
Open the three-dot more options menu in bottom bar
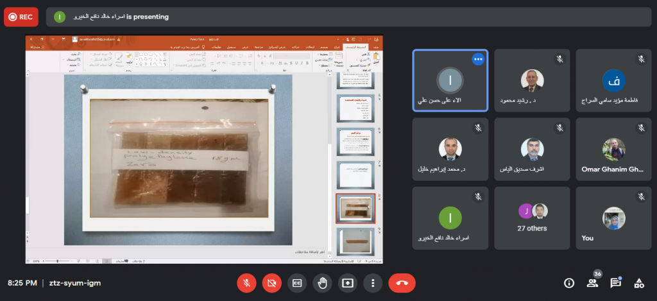tap(372, 282)
